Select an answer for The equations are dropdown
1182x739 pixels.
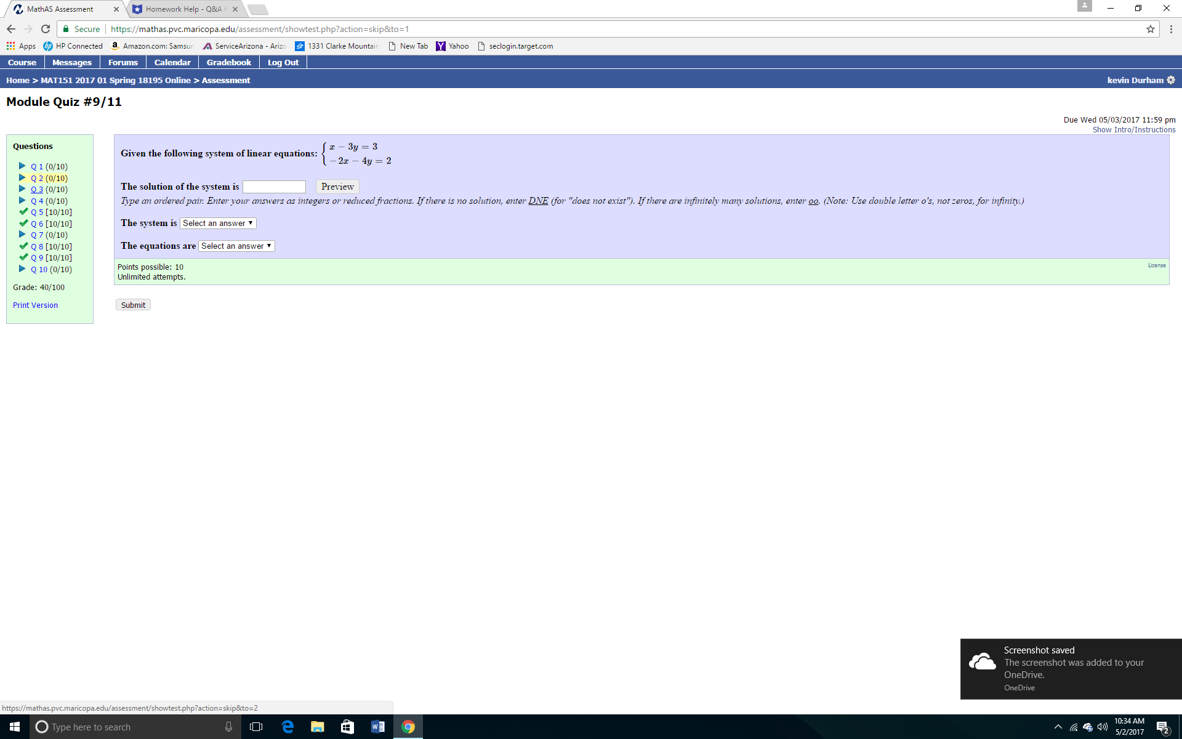[x=236, y=246]
